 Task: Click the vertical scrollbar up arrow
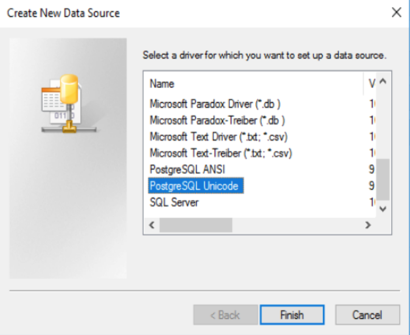click(383, 81)
